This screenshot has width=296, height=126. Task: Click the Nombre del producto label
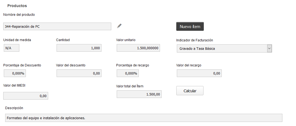point(19,14)
